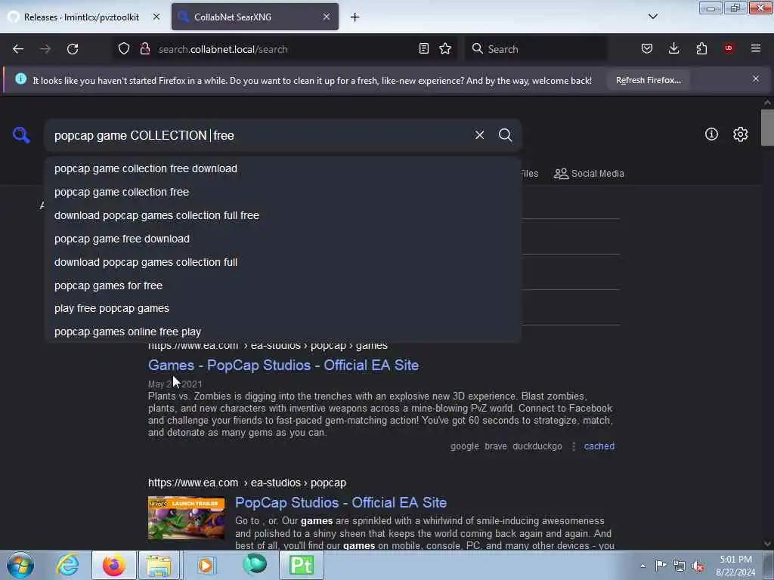The width and height of the screenshot is (774, 580).
Task: Choose suggestion popcap game collection free
Action: 283,192
